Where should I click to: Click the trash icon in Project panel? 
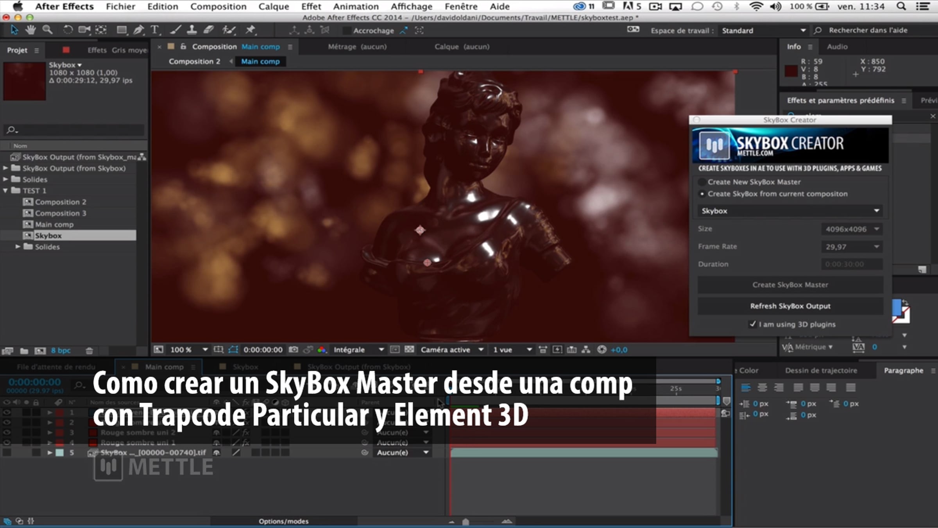pyautogui.click(x=89, y=351)
